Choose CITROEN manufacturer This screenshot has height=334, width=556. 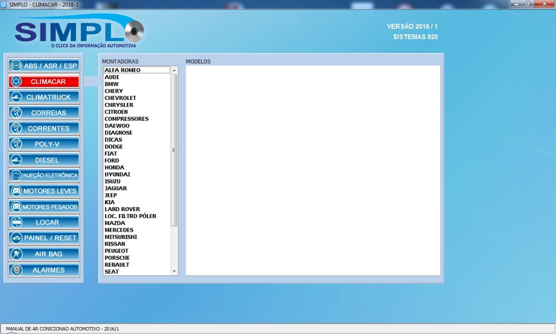[137, 112]
